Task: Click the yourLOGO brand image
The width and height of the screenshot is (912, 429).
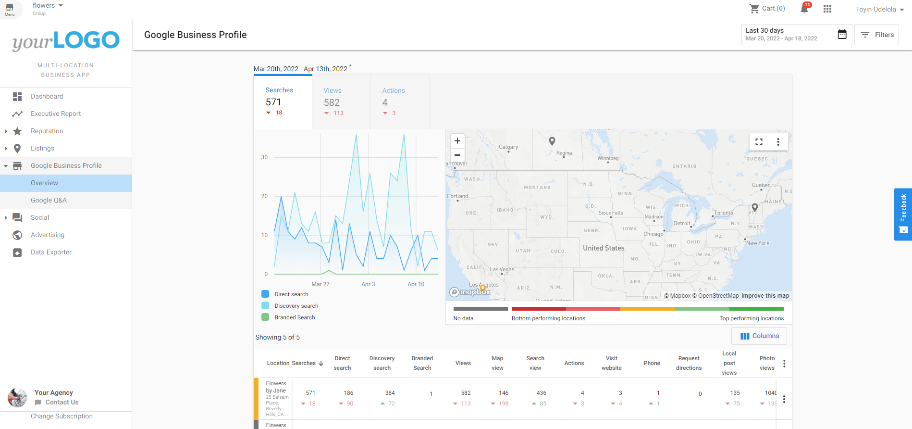Action: 66,41
